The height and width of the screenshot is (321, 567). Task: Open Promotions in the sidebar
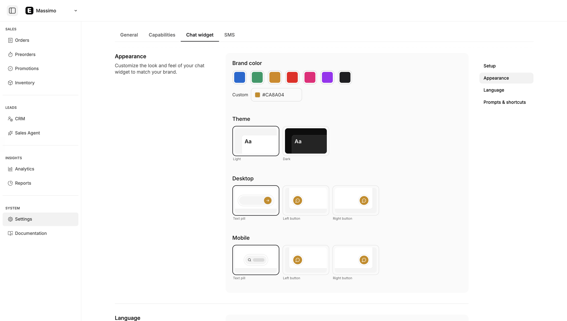pos(40,69)
